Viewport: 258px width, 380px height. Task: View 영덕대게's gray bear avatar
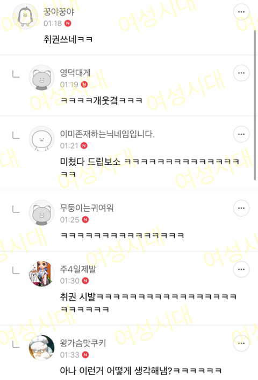[x=41, y=78]
